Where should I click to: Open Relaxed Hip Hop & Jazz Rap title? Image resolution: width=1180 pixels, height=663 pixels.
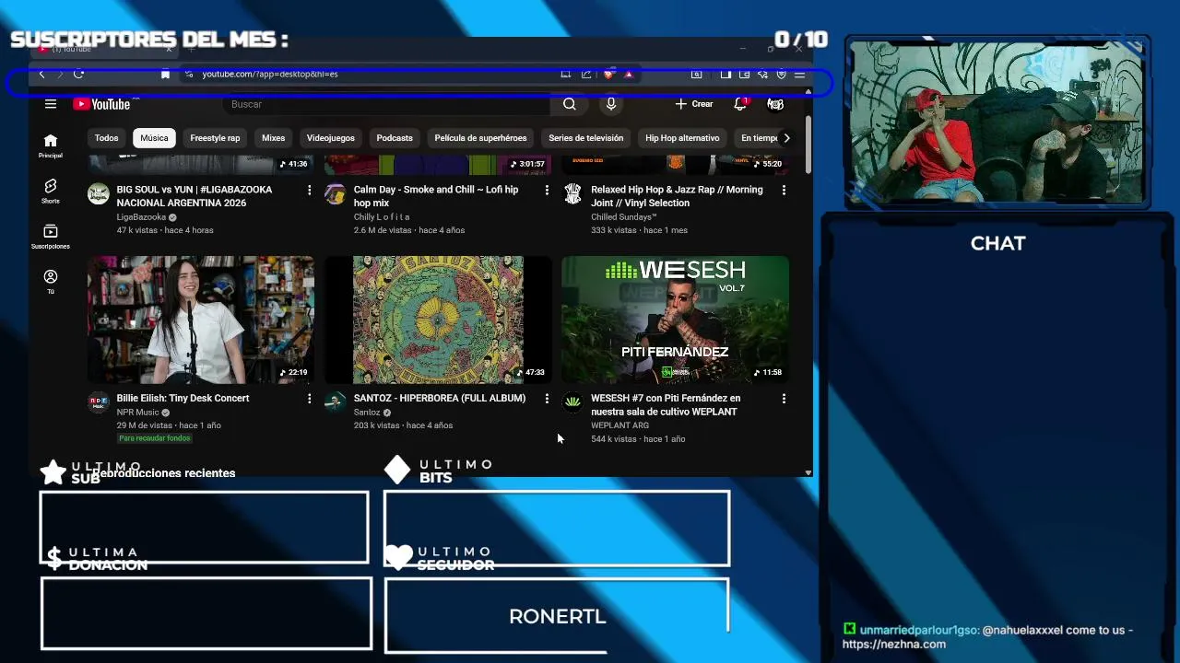point(677,196)
